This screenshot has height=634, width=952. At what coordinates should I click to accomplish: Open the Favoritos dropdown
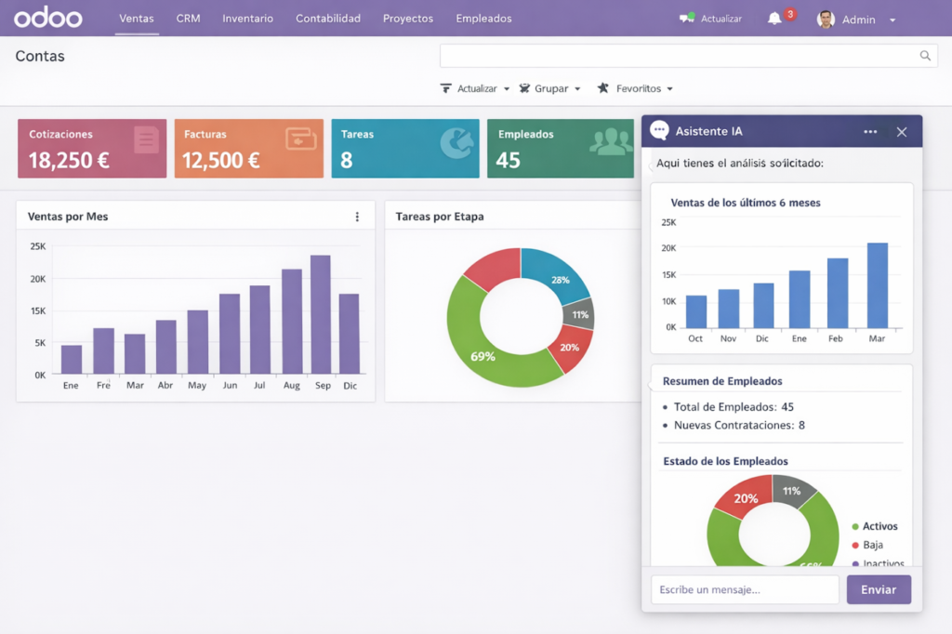click(635, 87)
